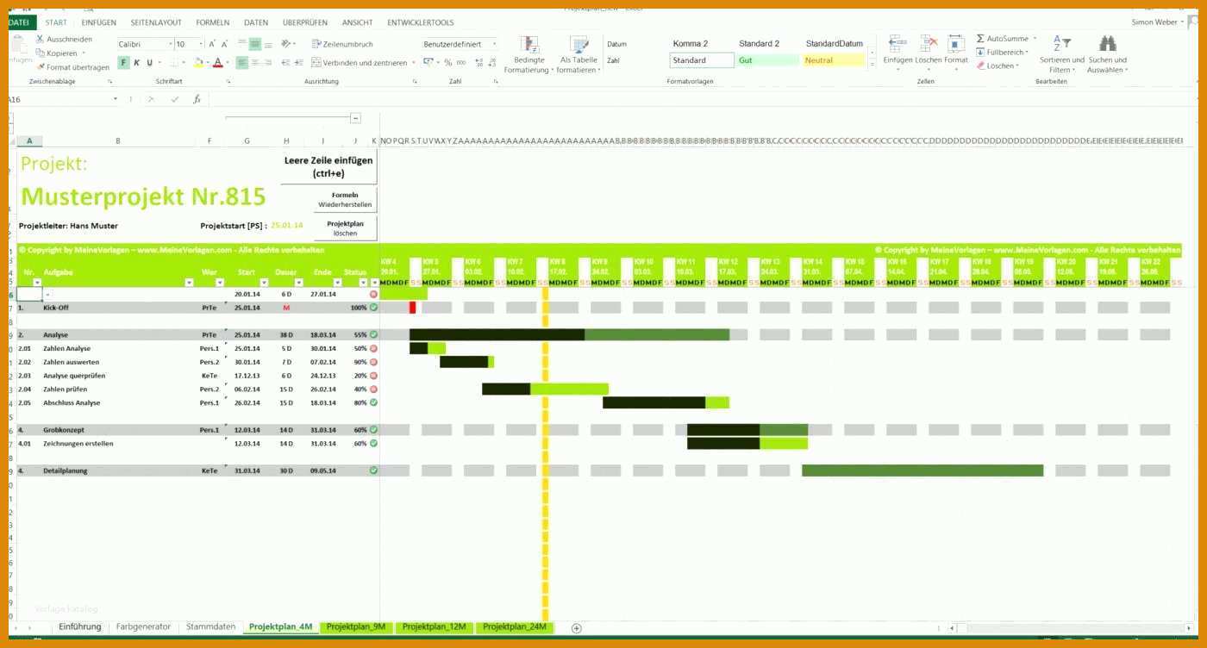Click the red font color A
Viewport: 1207px width, 648px height.
217,63
